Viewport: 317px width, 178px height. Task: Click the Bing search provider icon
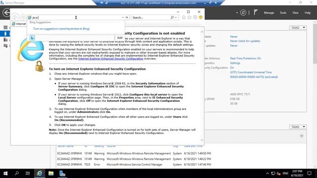point(32,38)
